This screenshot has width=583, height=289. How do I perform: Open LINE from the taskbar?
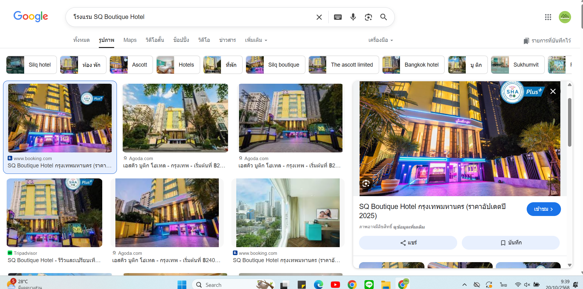pos(369,285)
